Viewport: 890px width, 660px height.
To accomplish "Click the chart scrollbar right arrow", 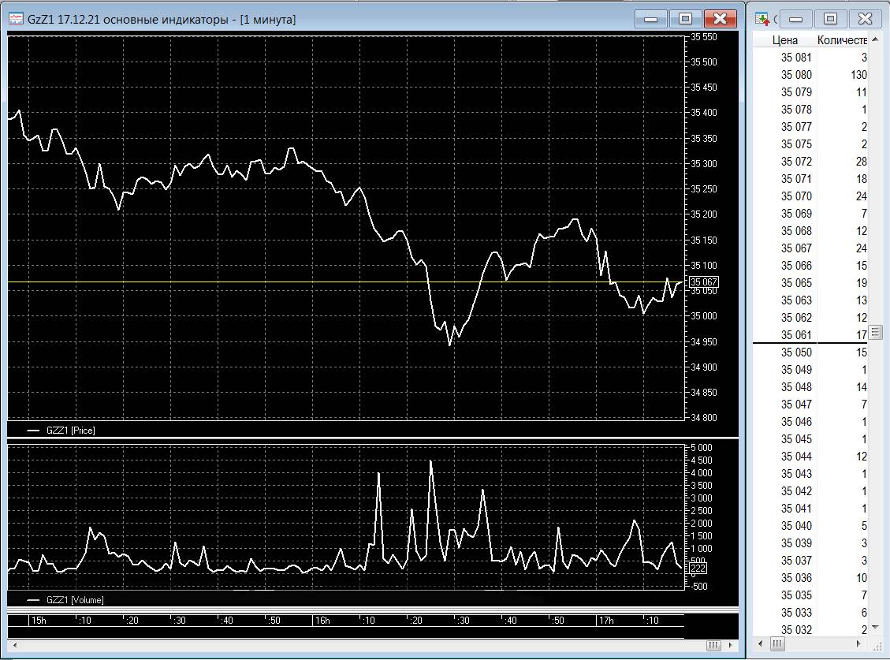I will [x=731, y=645].
